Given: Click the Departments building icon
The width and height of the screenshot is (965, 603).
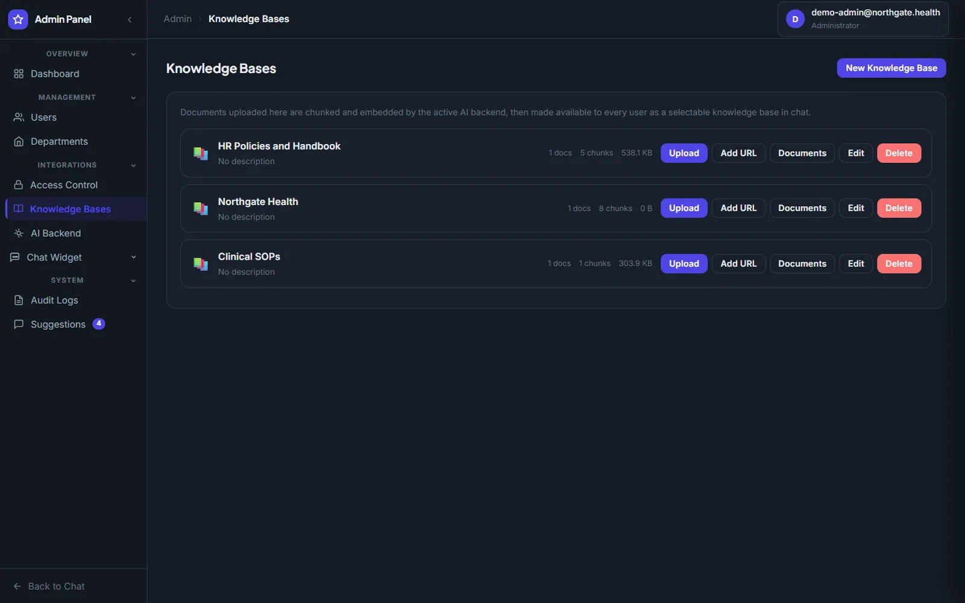Looking at the screenshot, I should tap(19, 141).
